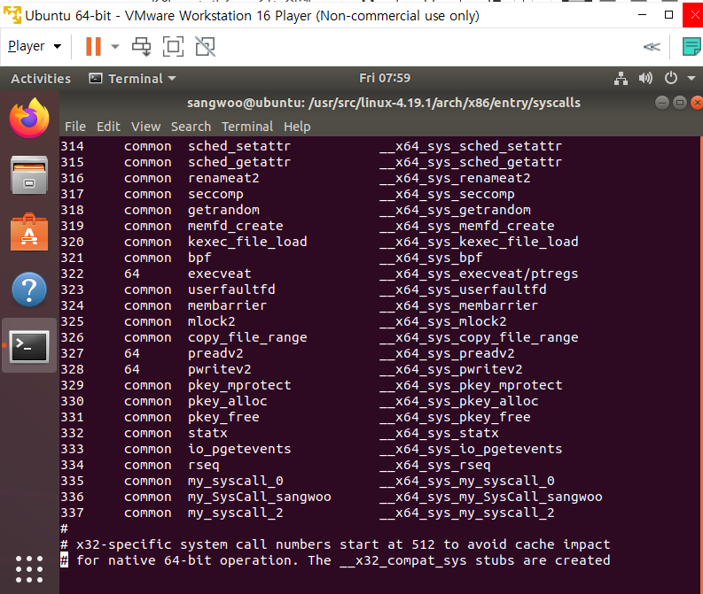Click the membarrier syscall name
The image size is (703, 594).
pyautogui.click(x=227, y=305)
